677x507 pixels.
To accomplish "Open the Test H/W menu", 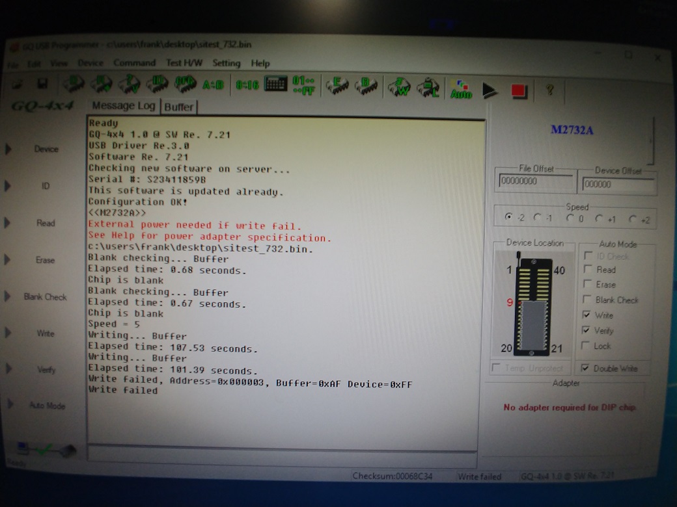I will pyautogui.click(x=184, y=63).
